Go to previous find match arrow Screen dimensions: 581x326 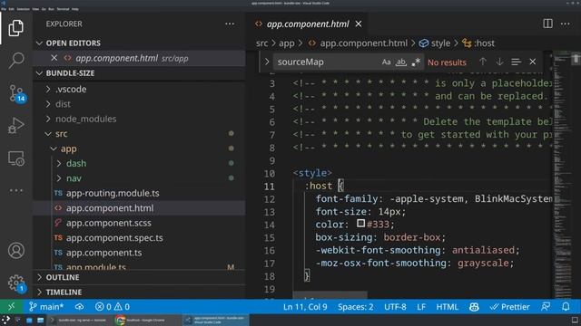(482, 62)
